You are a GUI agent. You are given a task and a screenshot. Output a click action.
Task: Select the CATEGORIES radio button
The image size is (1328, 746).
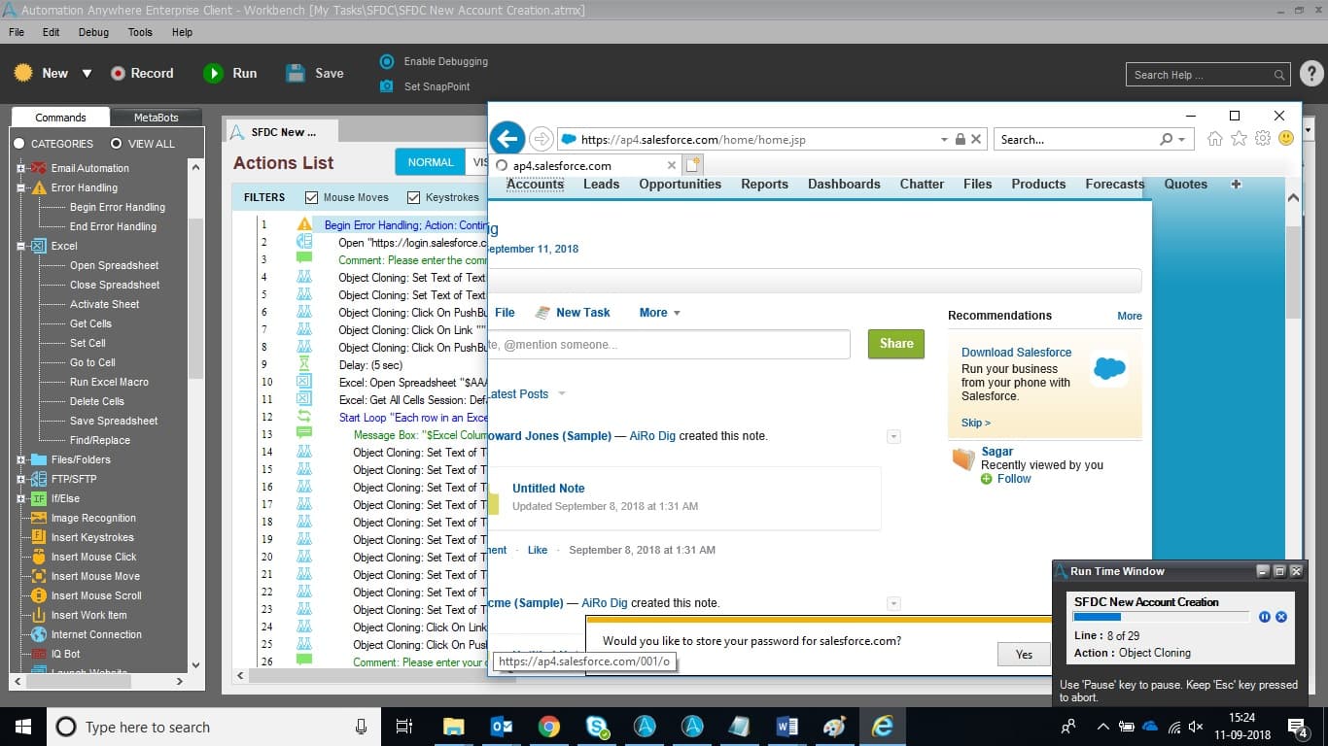[x=19, y=144]
